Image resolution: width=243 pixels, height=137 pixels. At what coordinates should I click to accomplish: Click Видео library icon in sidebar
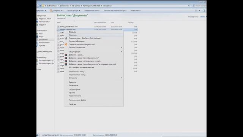tap(37, 37)
